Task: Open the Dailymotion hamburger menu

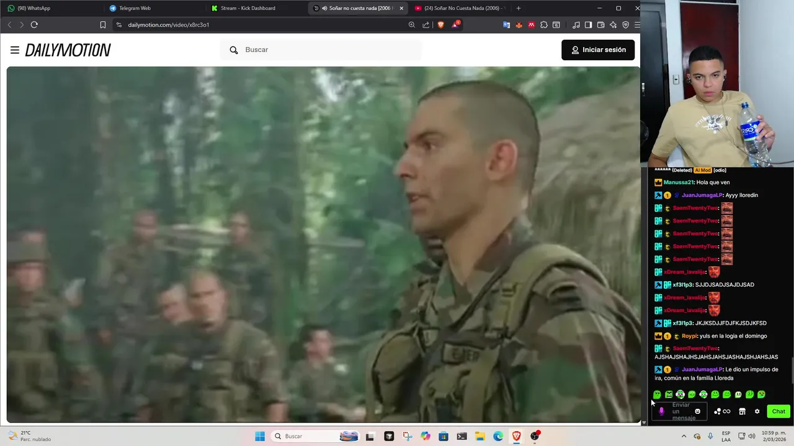Action: tap(15, 50)
